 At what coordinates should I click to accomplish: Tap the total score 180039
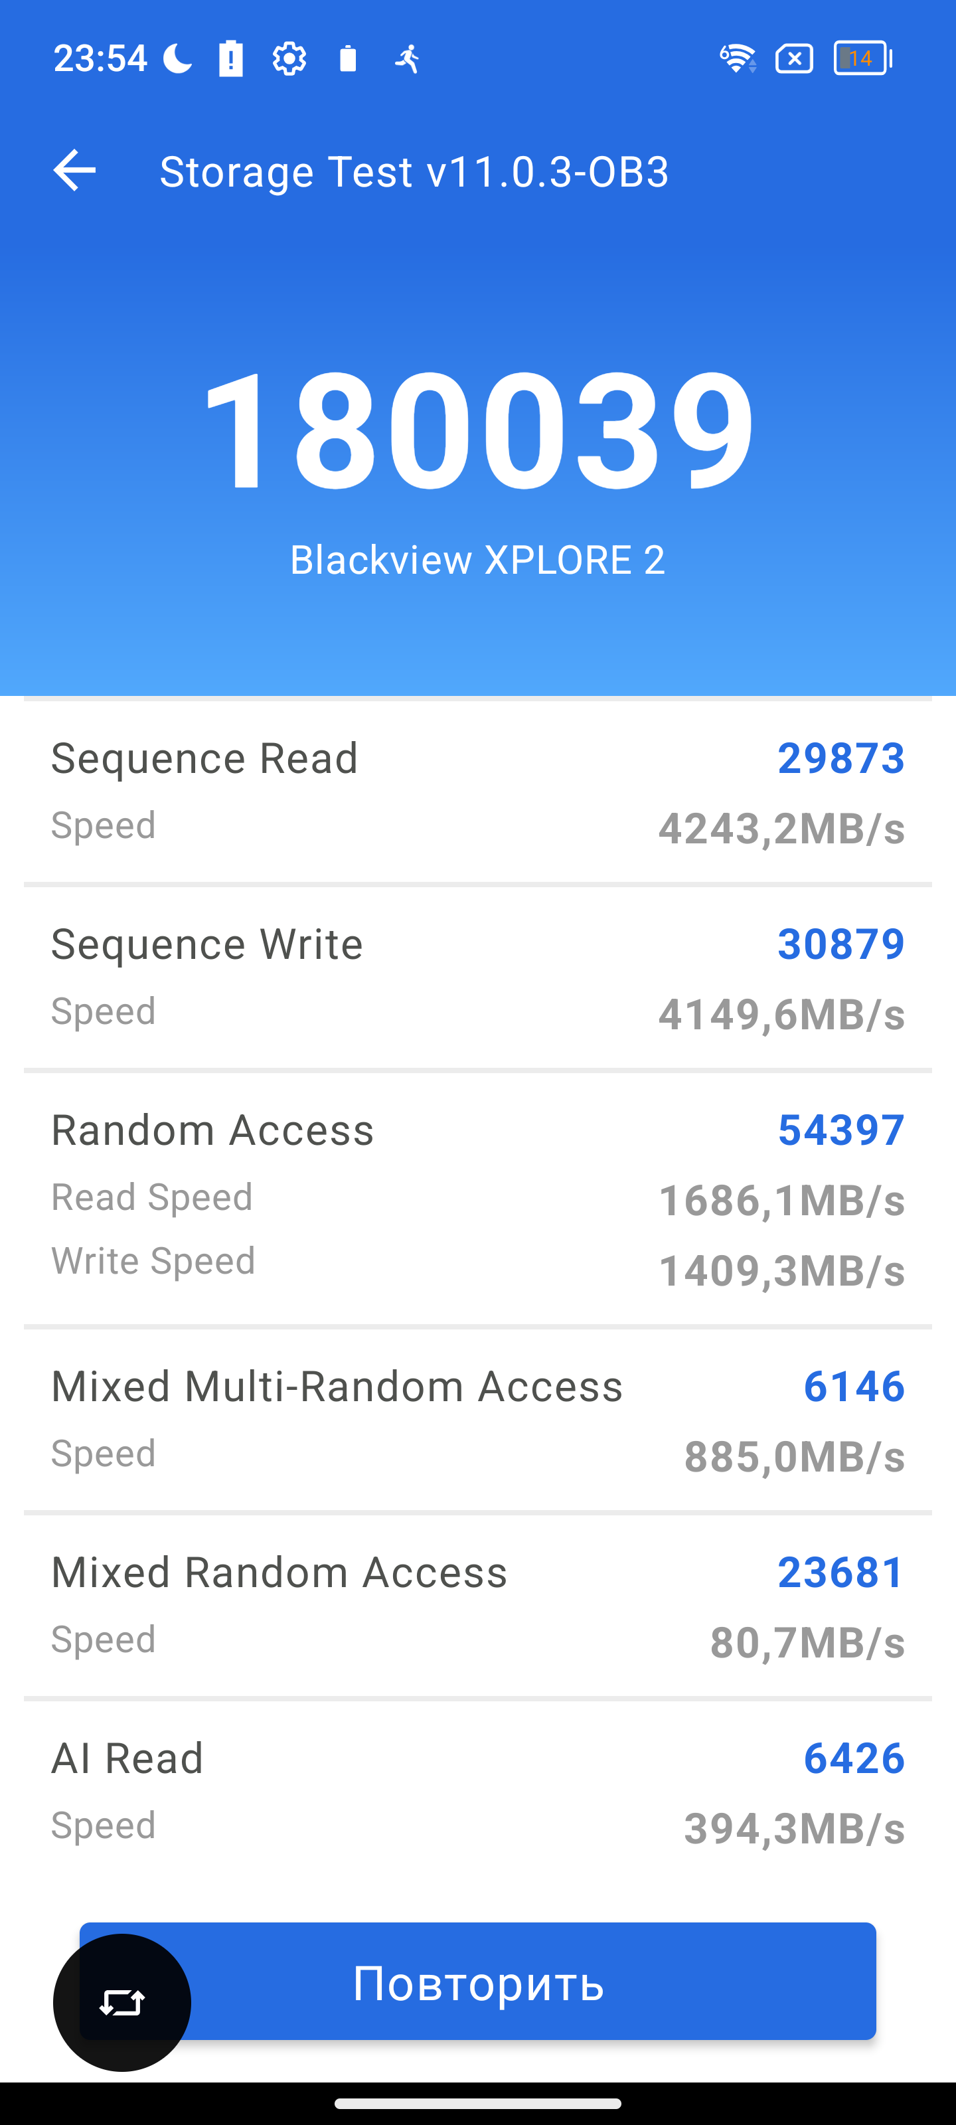[477, 429]
